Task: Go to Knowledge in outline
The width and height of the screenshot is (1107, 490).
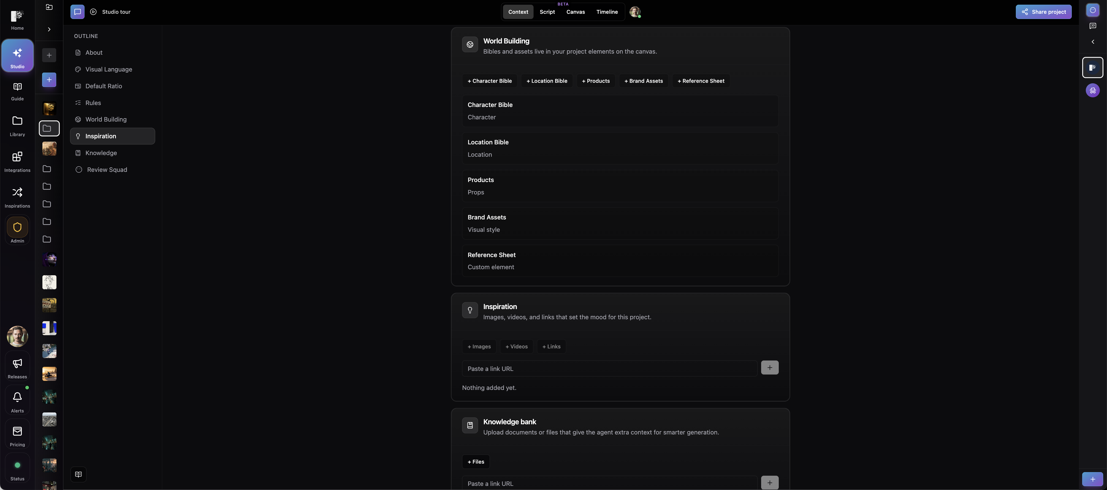Action: coord(113,153)
